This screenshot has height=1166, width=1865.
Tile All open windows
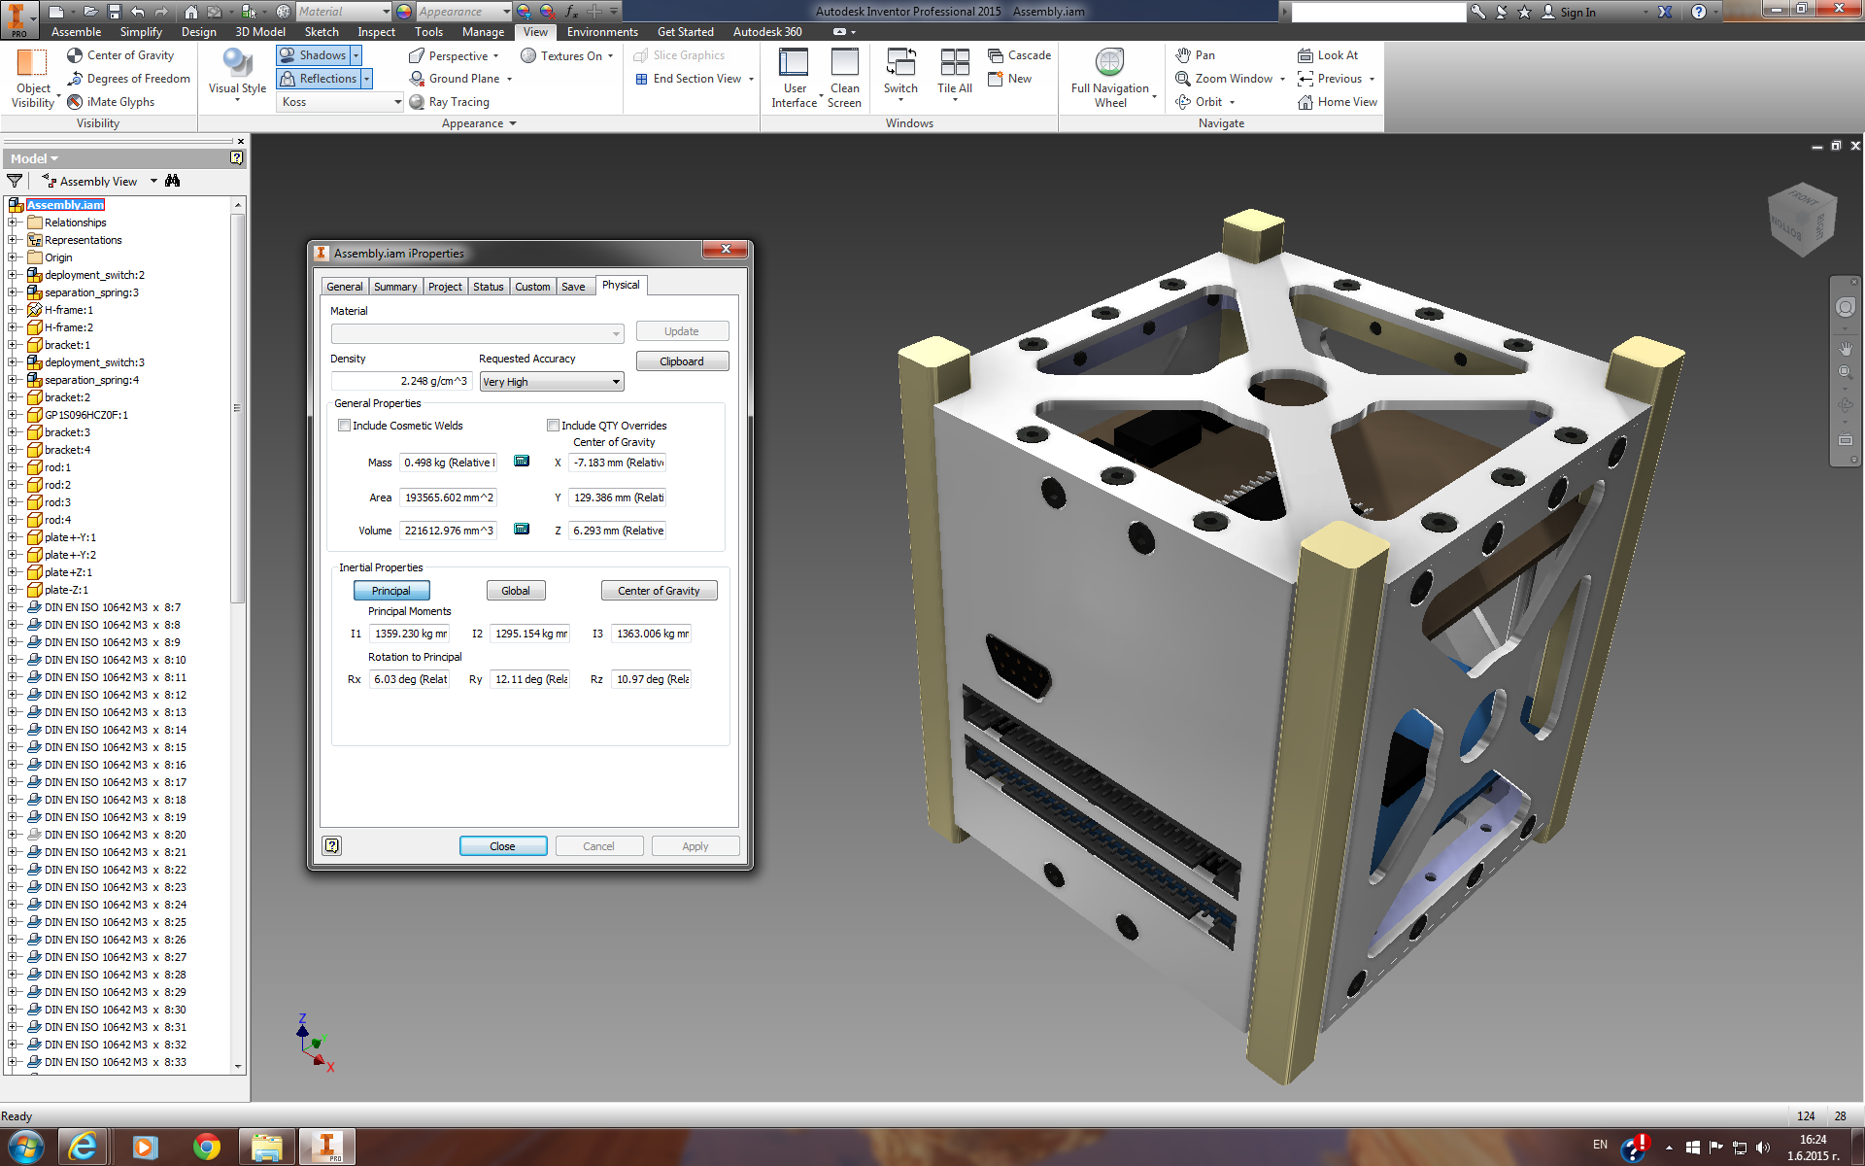pyautogui.click(x=955, y=74)
